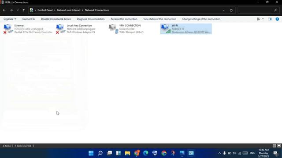The height and width of the screenshot is (158, 282).
Task: Select the Ethernet adapter icon
Action: [8, 29]
